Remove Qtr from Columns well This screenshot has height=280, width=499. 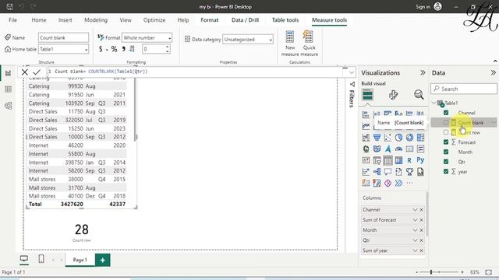coord(422,240)
